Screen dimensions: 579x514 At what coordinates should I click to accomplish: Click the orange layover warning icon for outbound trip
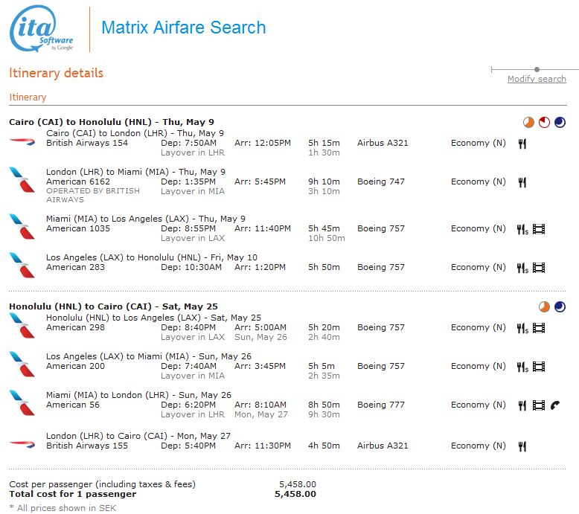coord(528,122)
